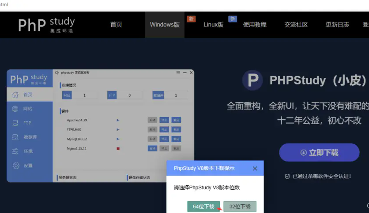
Task: Click the shield icon beside 已通过杀毒软件安全认证
Action: [287, 176]
